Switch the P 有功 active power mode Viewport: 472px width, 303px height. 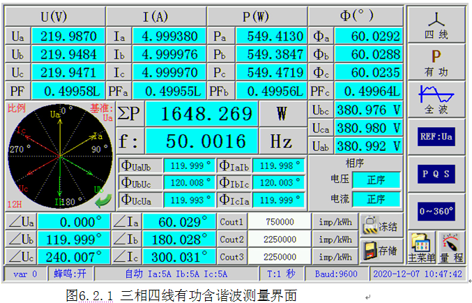coord(436,62)
